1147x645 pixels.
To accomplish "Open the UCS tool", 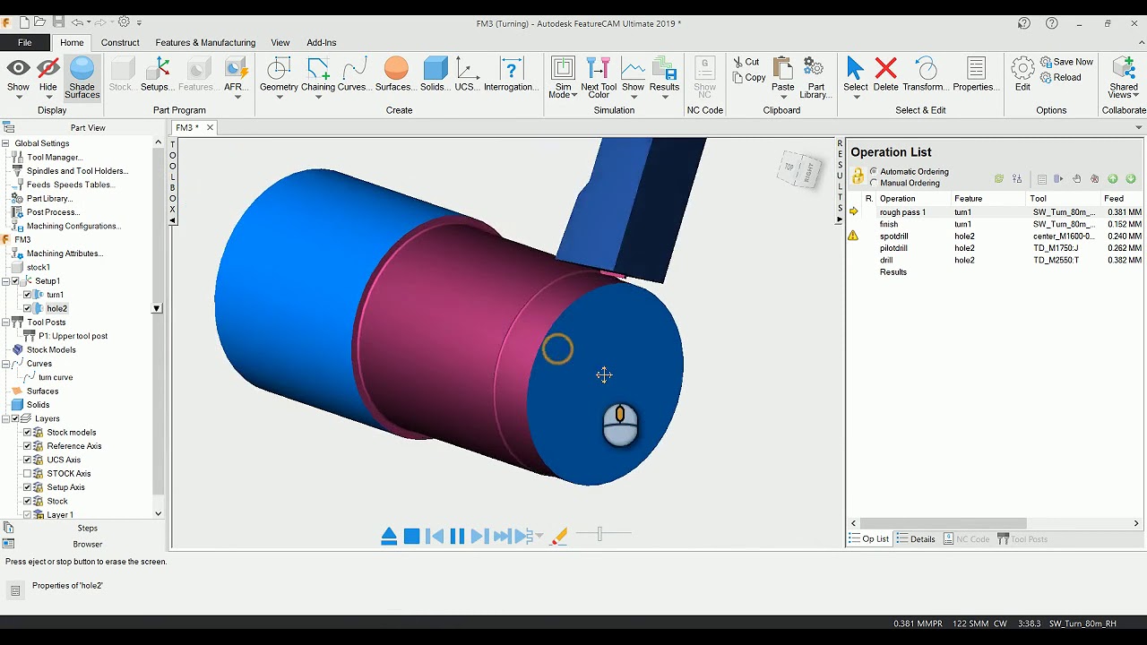I will (467, 75).
